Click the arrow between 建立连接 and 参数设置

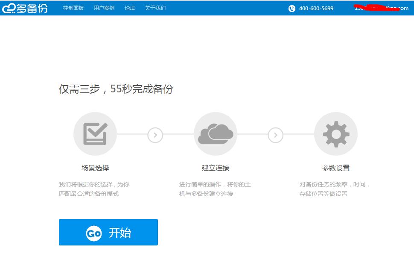276,135
